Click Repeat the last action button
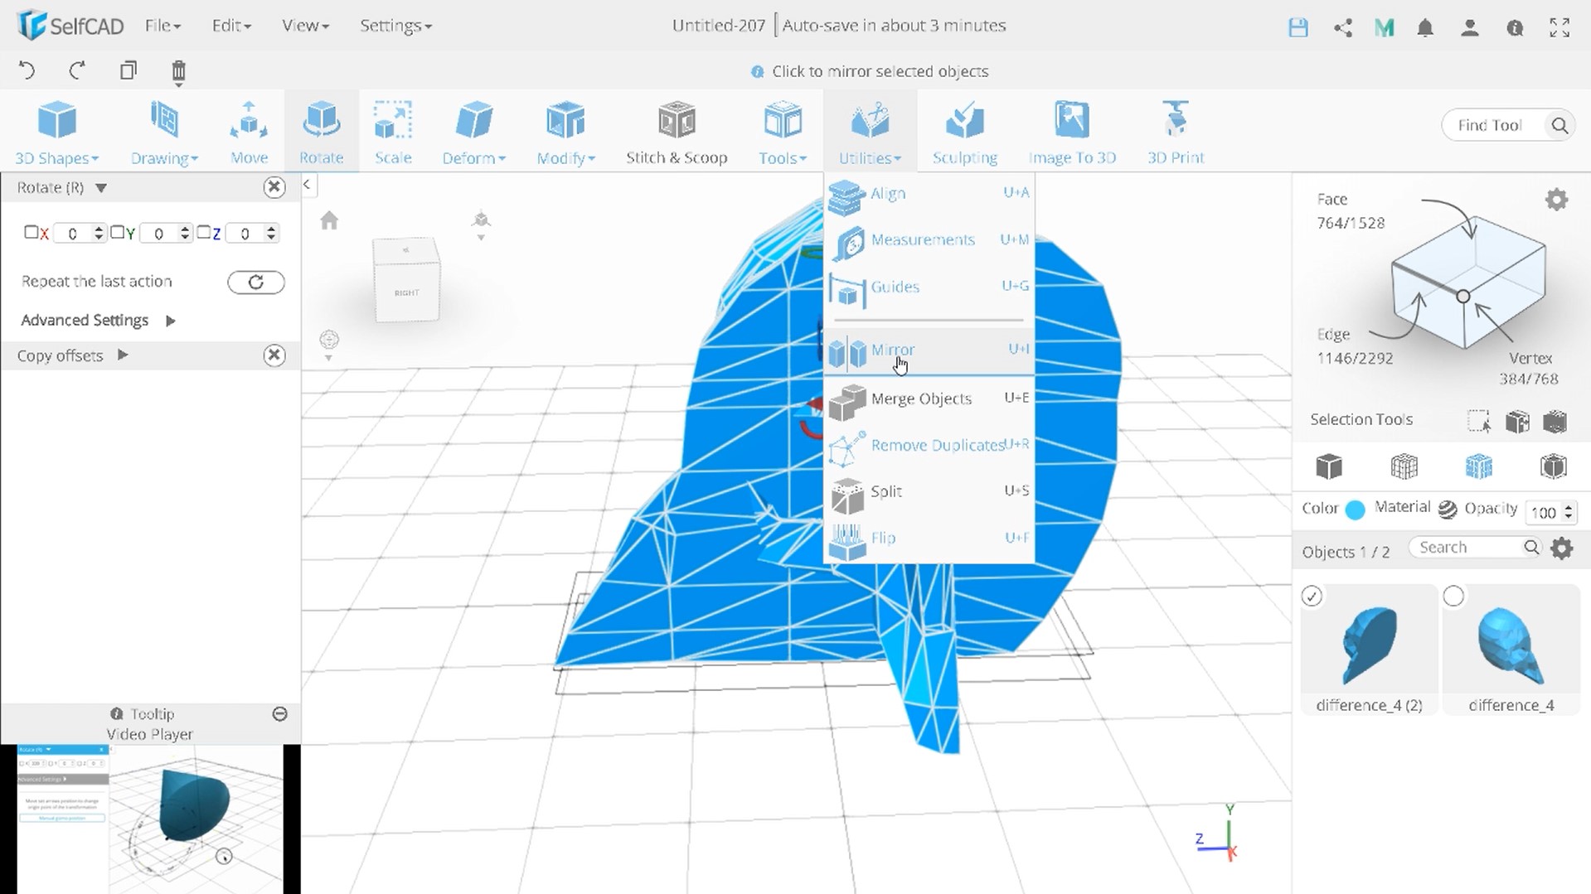Screen dimensions: 1591x894 (256, 283)
